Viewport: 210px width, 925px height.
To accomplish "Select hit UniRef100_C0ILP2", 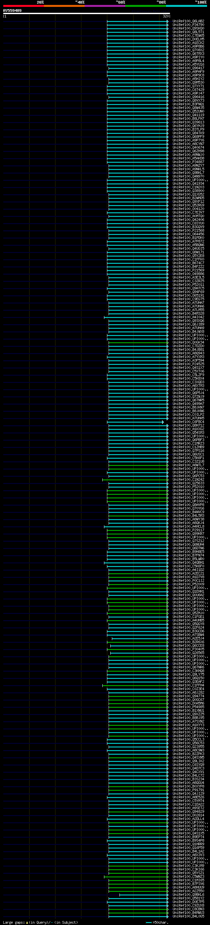I will click(188, 415).
